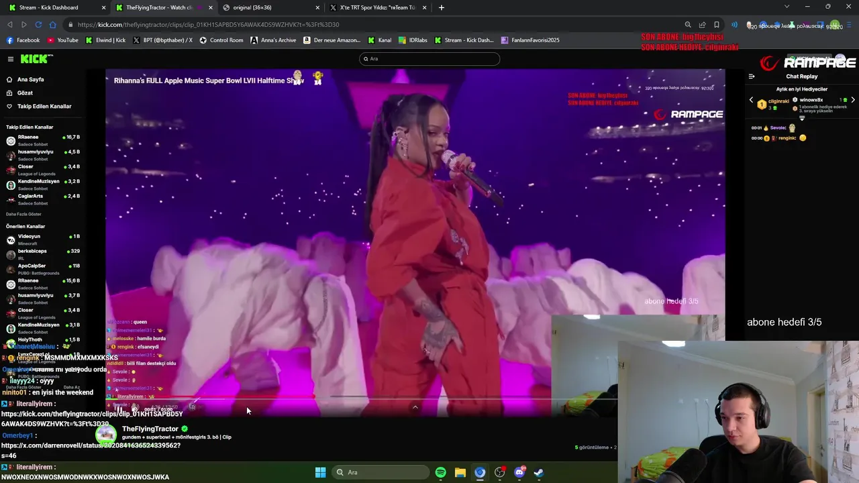Click the taskbar search box Ara
The height and width of the screenshot is (483, 859).
(x=381, y=472)
